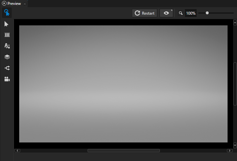Open the eye visibility options dropdown

(166, 13)
